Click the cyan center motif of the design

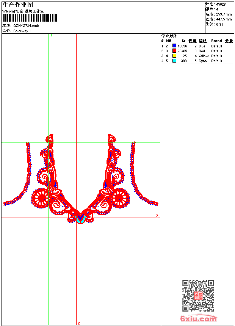click(80, 219)
